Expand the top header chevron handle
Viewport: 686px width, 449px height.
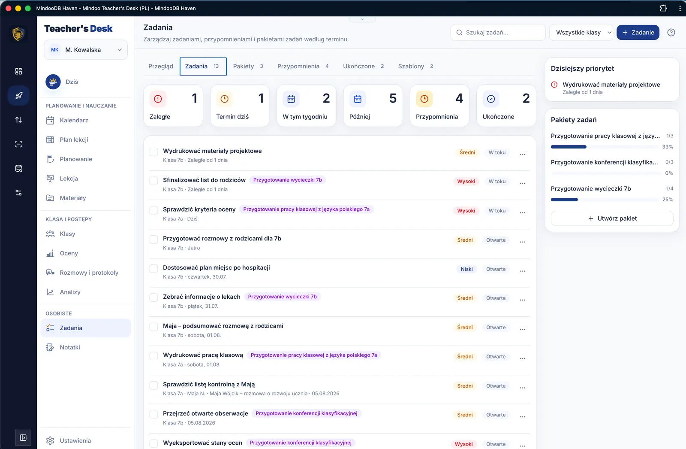pos(362,19)
